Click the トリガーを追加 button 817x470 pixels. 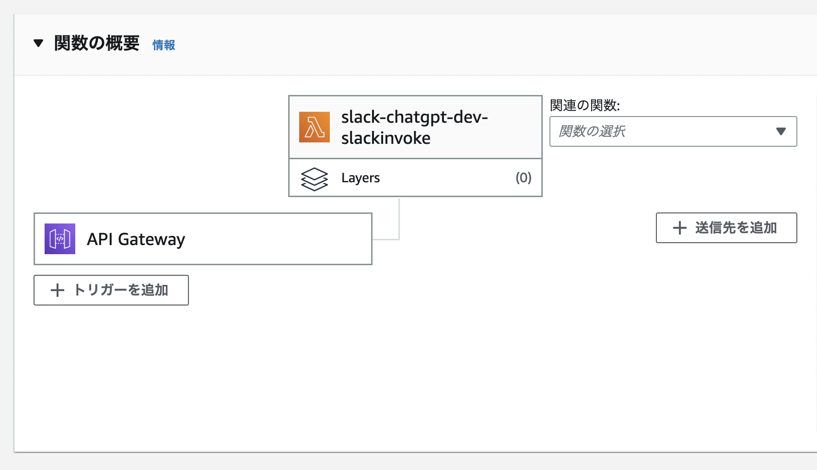(x=111, y=290)
